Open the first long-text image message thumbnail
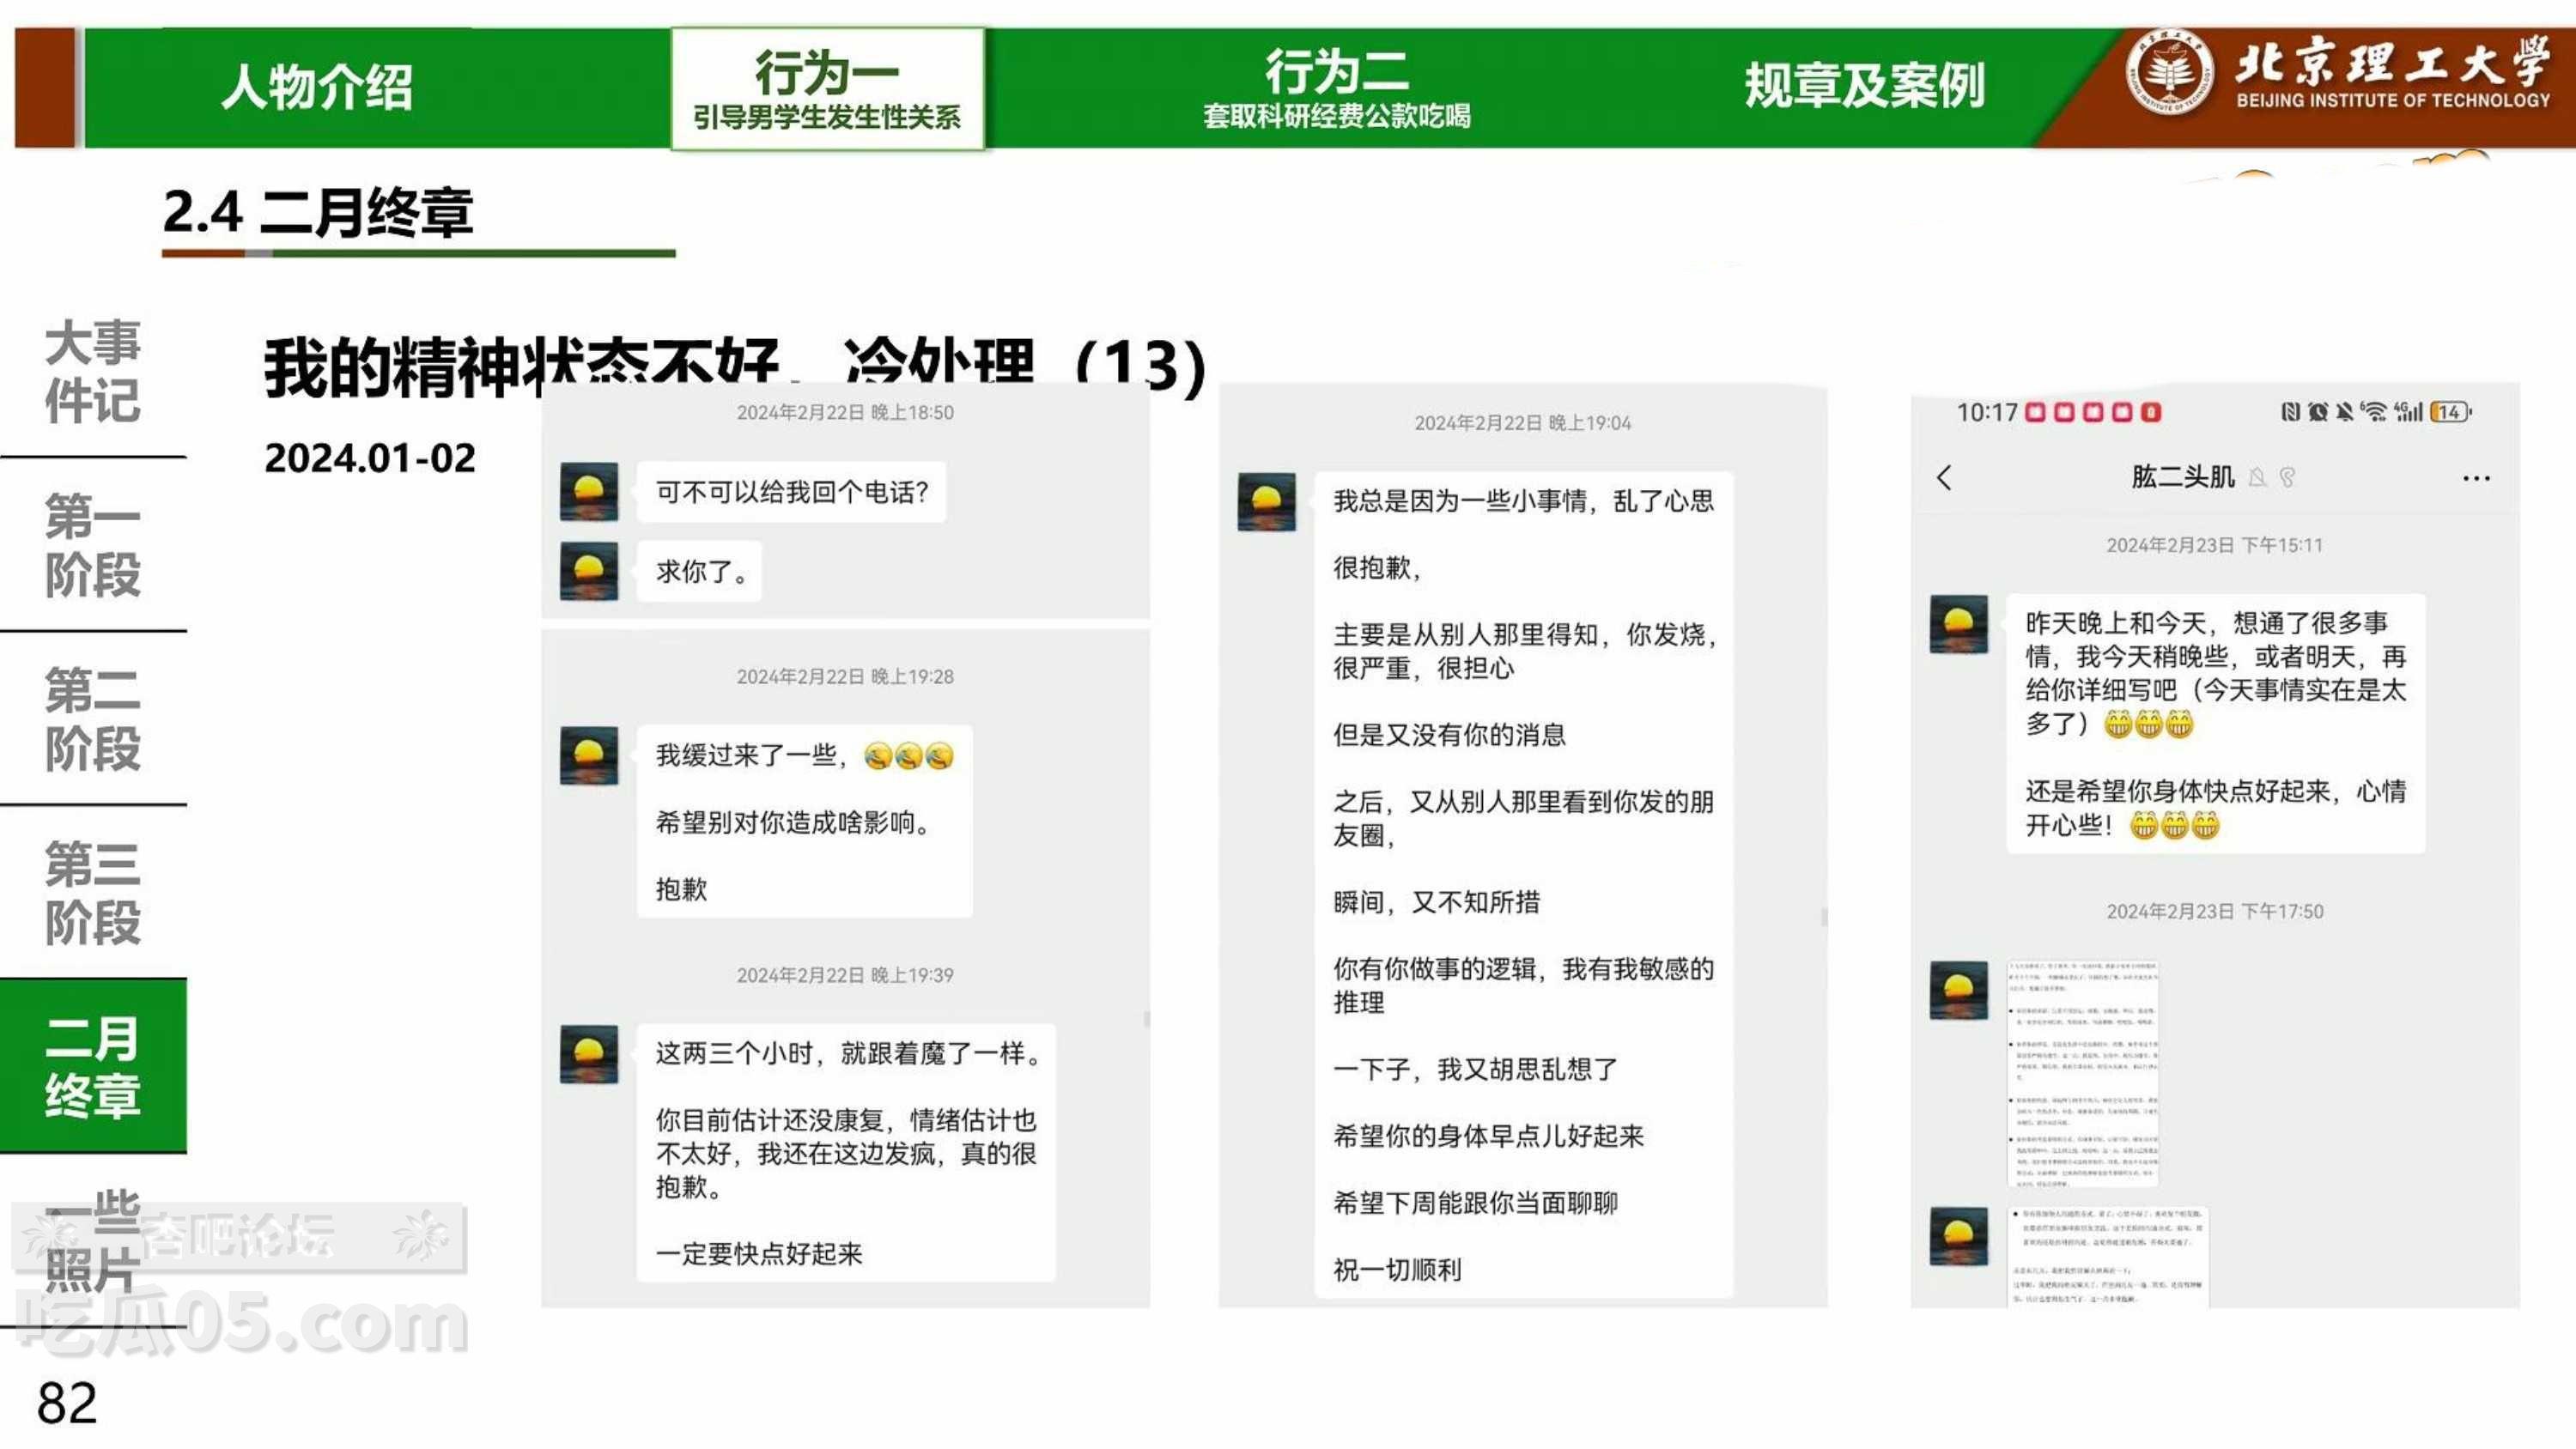 pyautogui.click(x=2084, y=1074)
